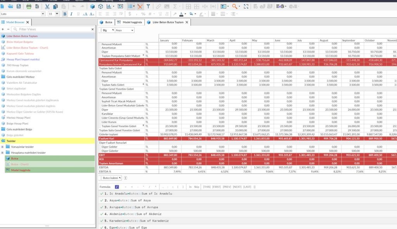Screen dimensions: 397x229
Task: Open a file with the folder icon
Action: click(x=10, y=6)
